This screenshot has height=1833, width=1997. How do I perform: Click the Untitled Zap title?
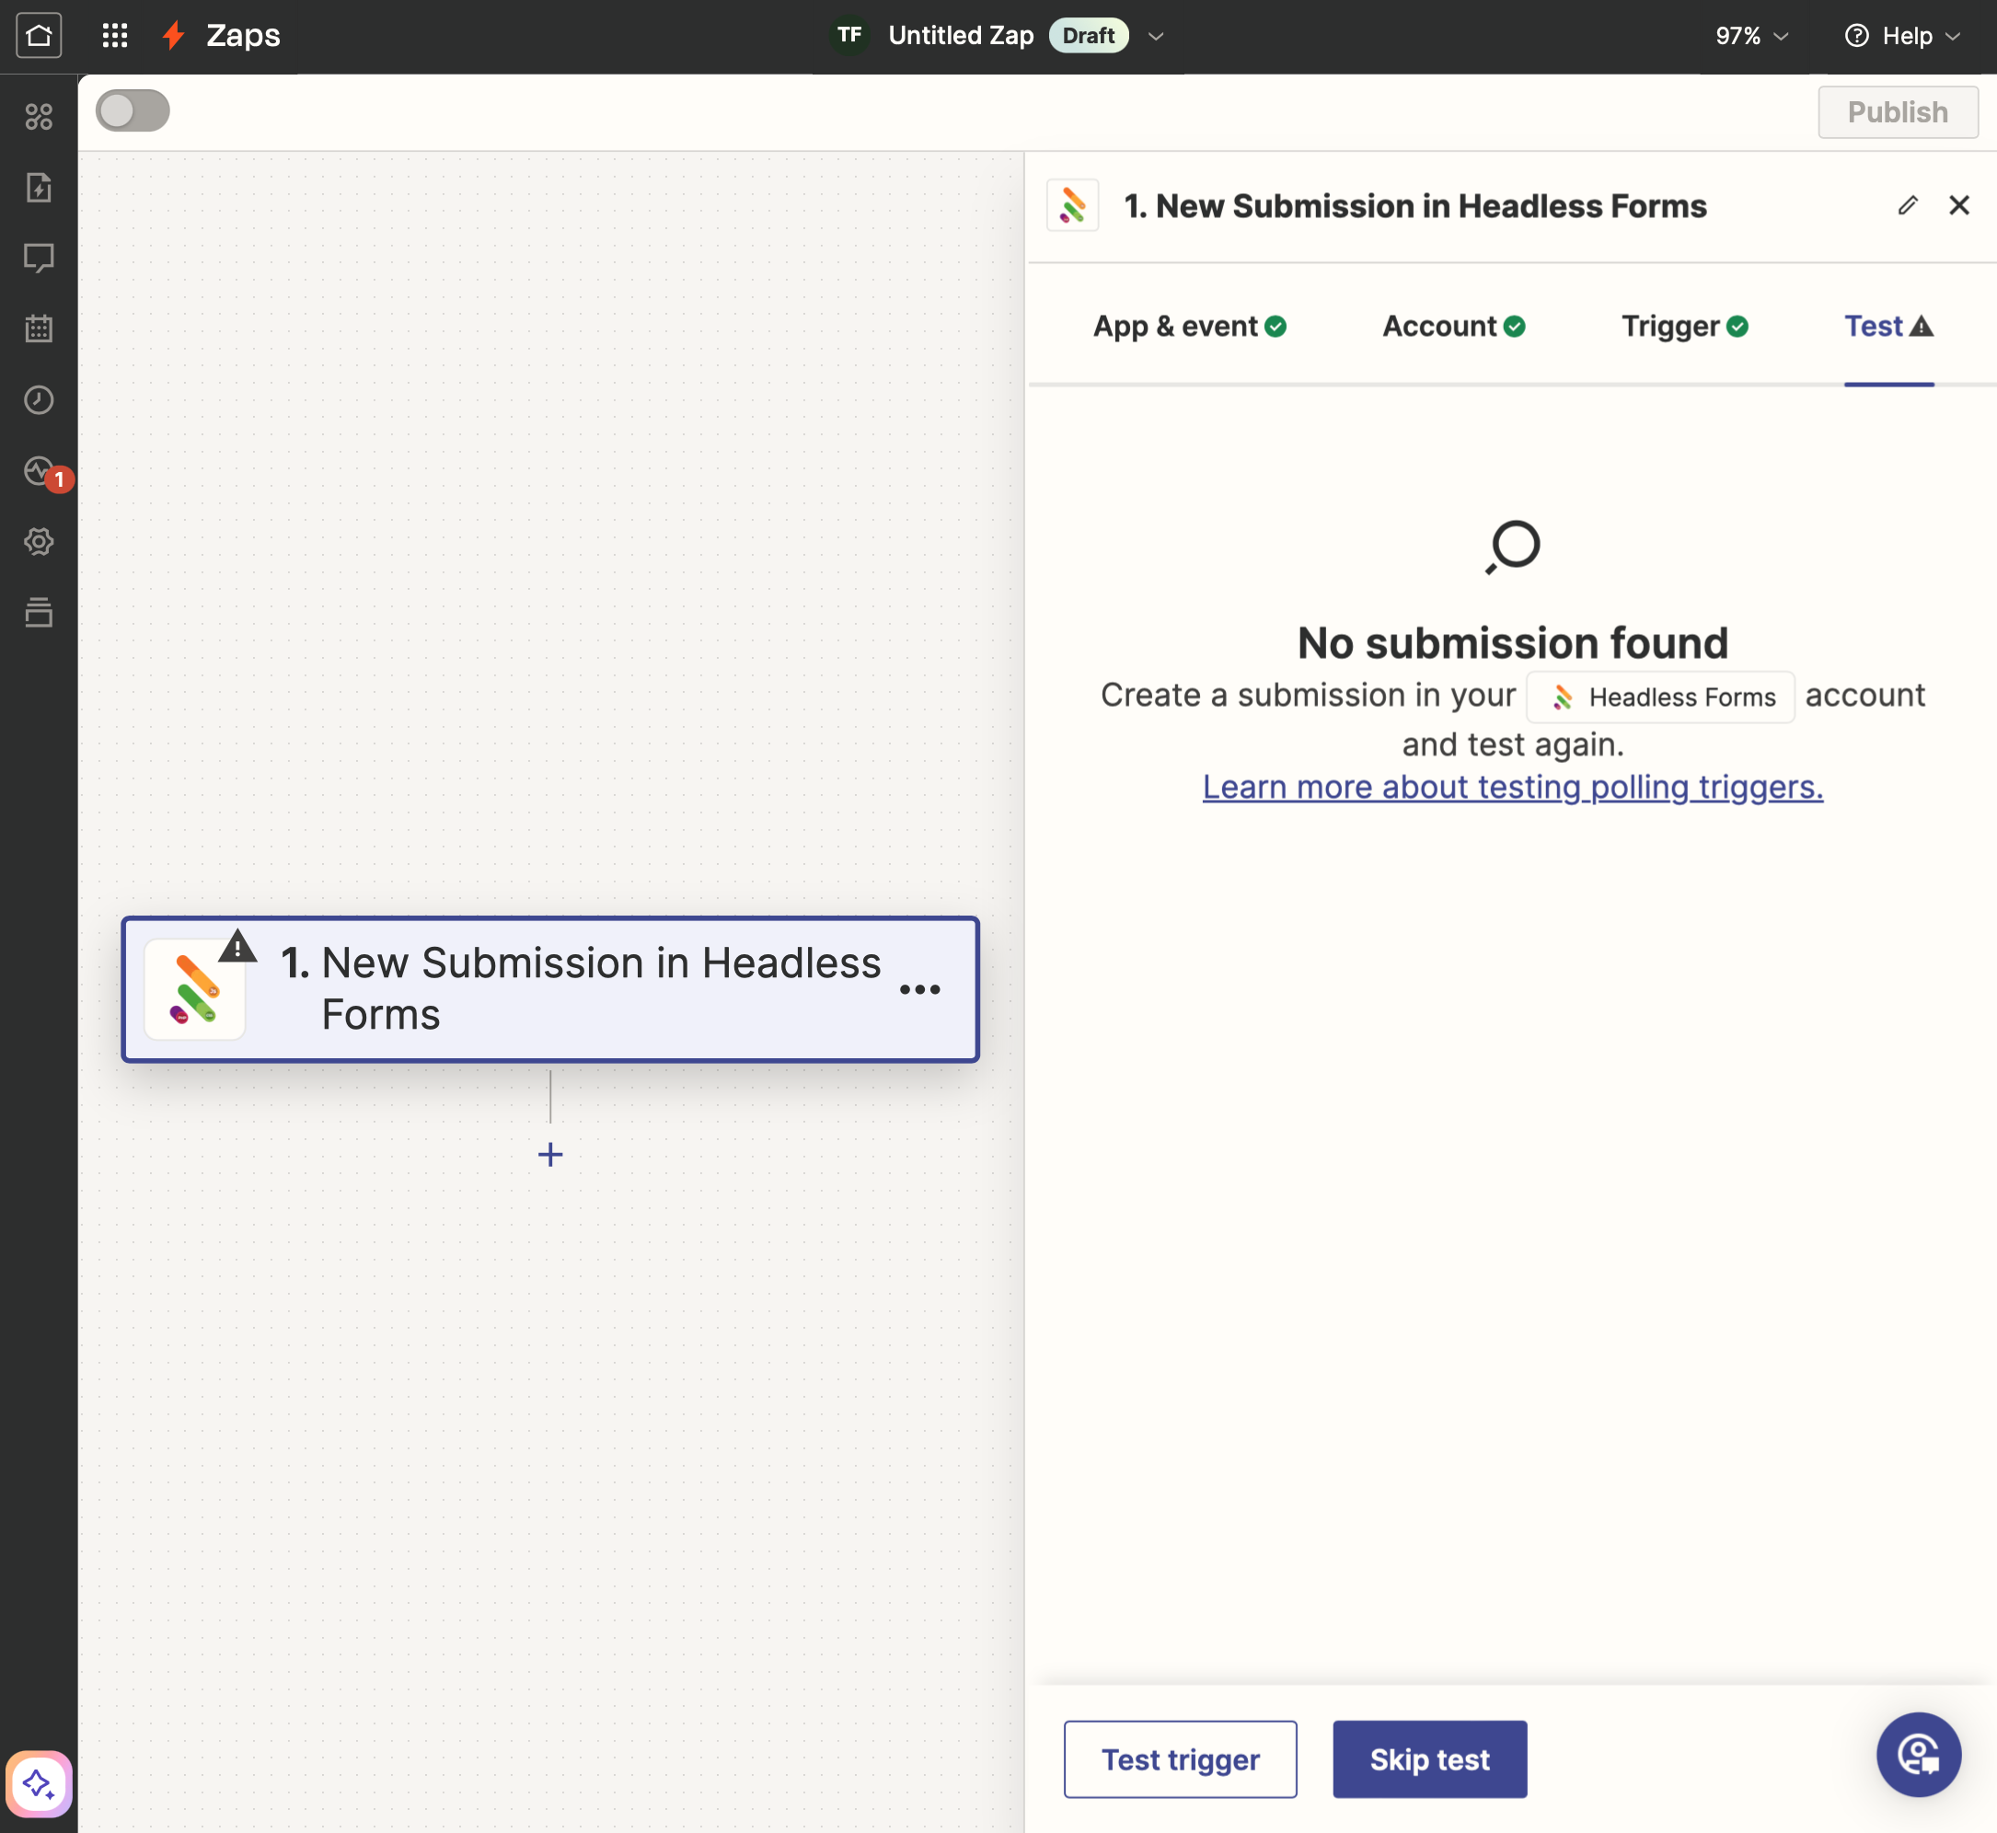962,36
